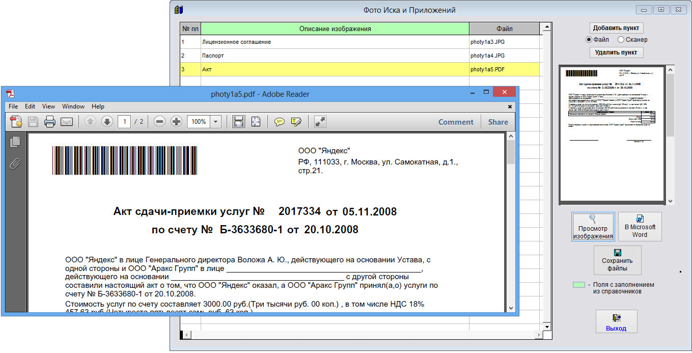Screen dimensions: 692x353
Task: Click the photy1a4.JPG file cell
Action: 504,56
